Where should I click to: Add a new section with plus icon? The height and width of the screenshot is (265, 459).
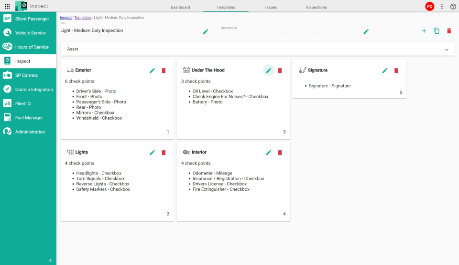[x=424, y=31]
